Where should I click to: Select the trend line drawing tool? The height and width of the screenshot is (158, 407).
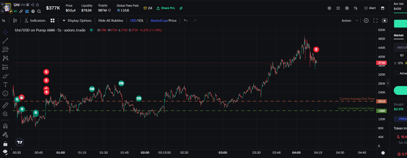(x=5, y=41)
